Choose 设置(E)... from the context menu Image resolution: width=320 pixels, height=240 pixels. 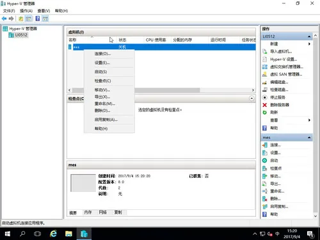(109, 63)
